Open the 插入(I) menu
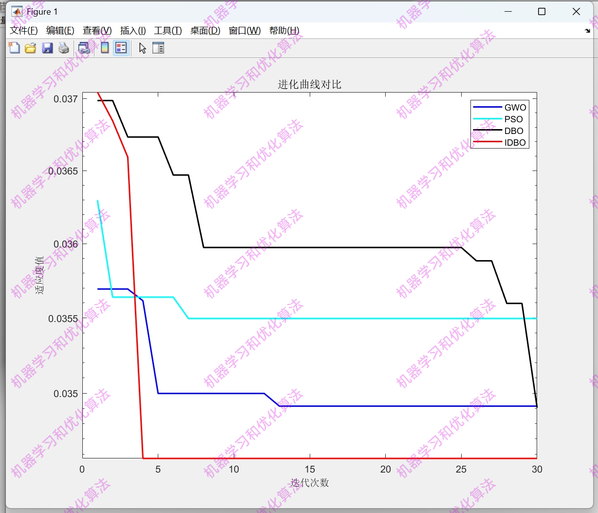The height and width of the screenshot is (513, 598). click(133, 31)
